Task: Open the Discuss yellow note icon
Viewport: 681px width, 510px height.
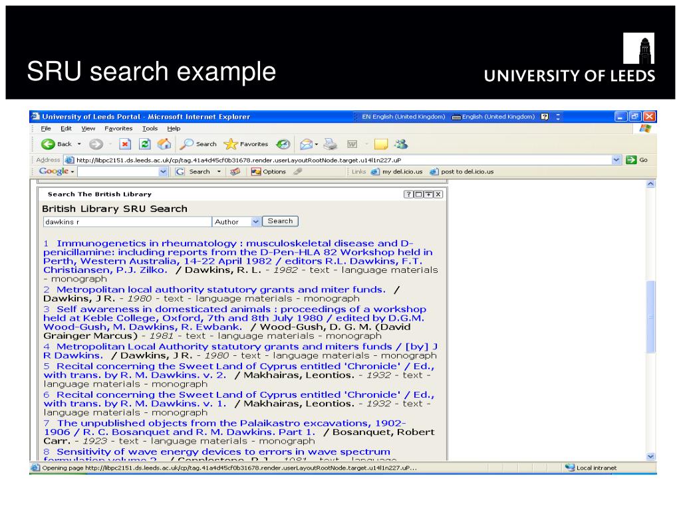Action: click(381, 144)
